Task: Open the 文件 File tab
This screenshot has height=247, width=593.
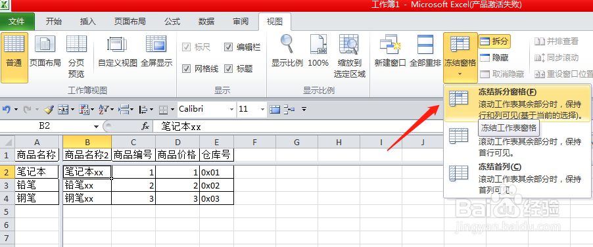Action: pyautogui.click(x=16, y=22)
